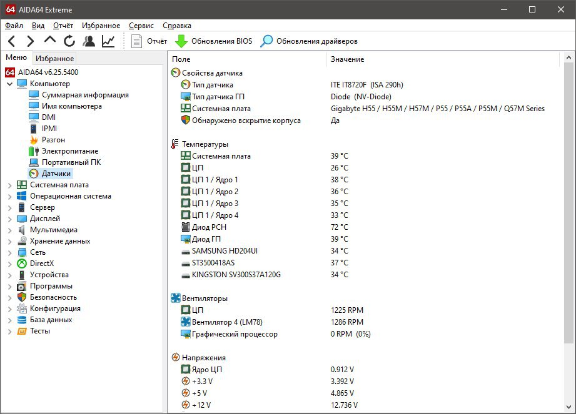Click the Датчики gauge icon in tree
The image size is (576, 414).
[x=34, y=174]
